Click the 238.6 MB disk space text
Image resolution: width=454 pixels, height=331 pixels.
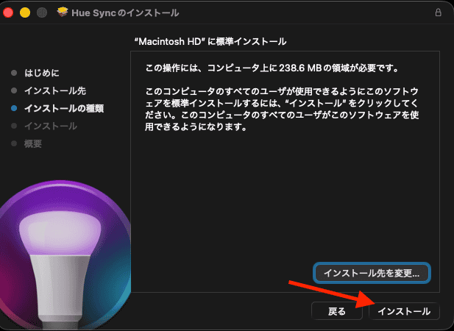coord(300,69)
